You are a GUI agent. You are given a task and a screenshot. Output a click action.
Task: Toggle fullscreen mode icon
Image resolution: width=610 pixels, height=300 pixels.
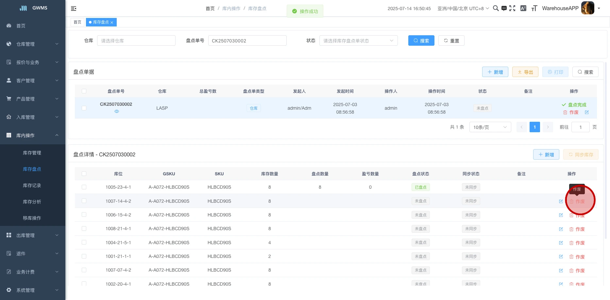coord(512,8)
